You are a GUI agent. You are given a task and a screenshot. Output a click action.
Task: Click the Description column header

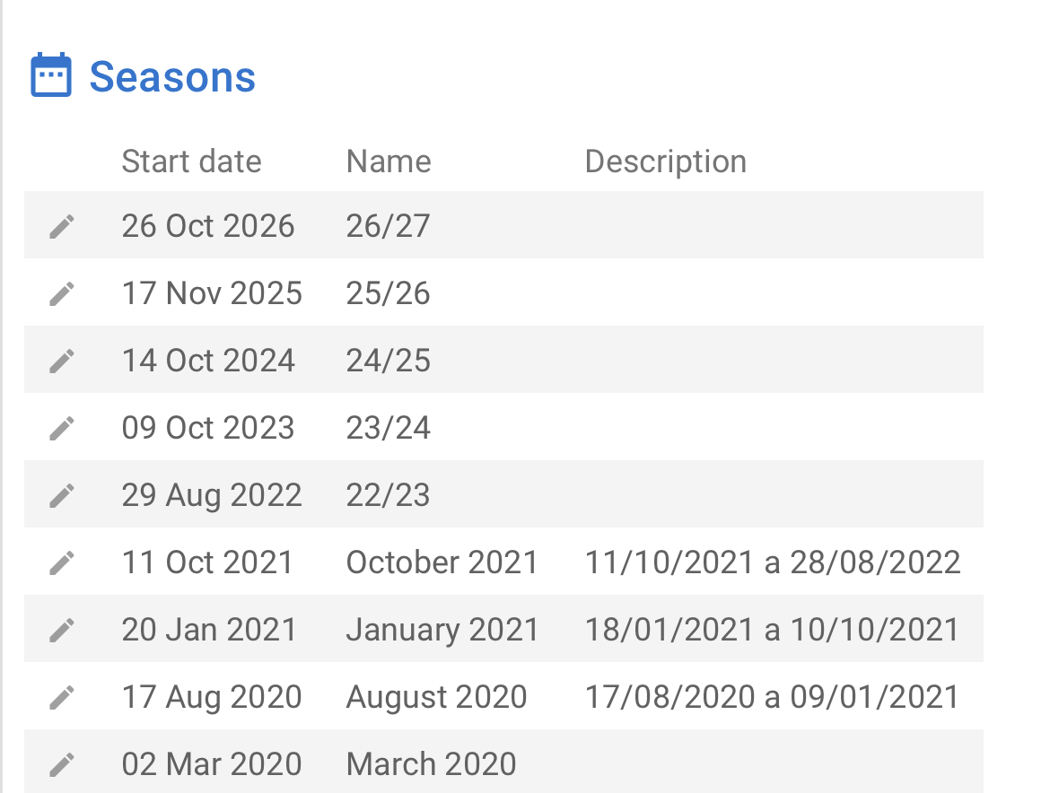pos(665,161)
